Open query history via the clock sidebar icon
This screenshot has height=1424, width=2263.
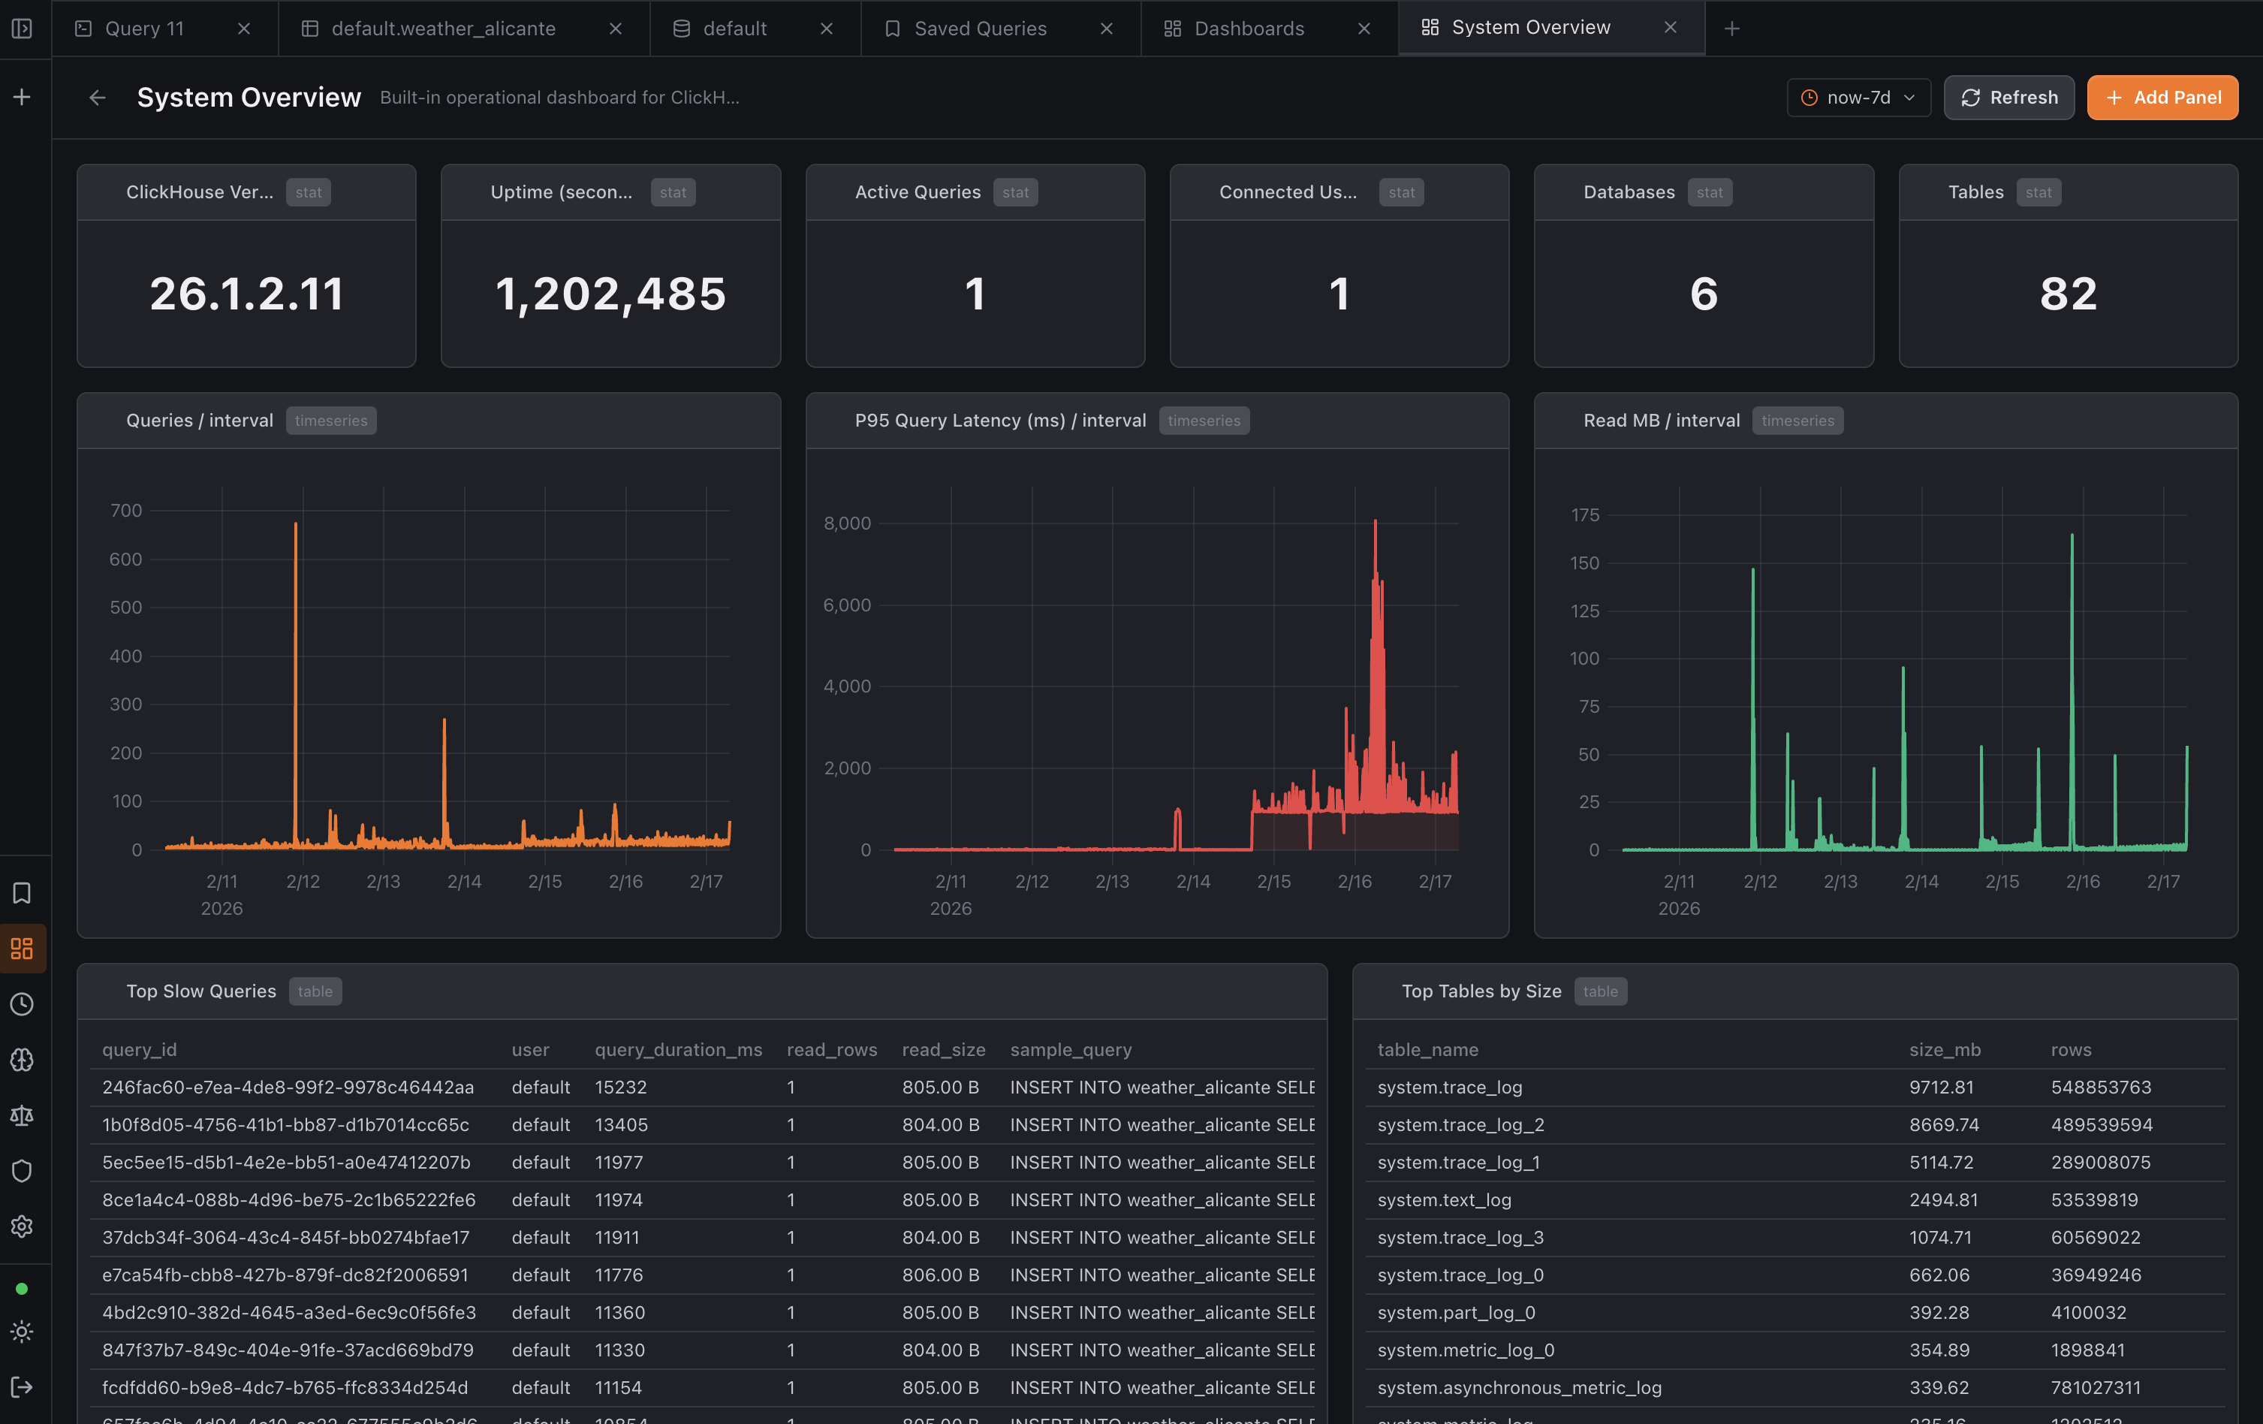click(x=23, y=1003)
